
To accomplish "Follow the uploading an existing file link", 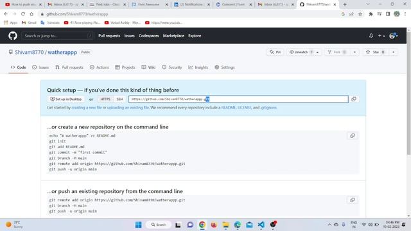I will 128,108.
